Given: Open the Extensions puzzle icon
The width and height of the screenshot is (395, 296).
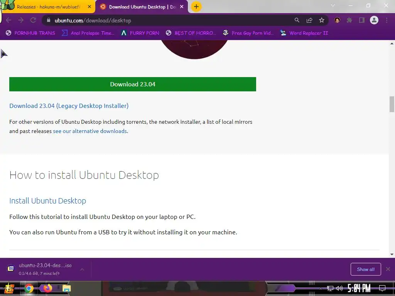Looking at the screenshot, I should 349,20.
